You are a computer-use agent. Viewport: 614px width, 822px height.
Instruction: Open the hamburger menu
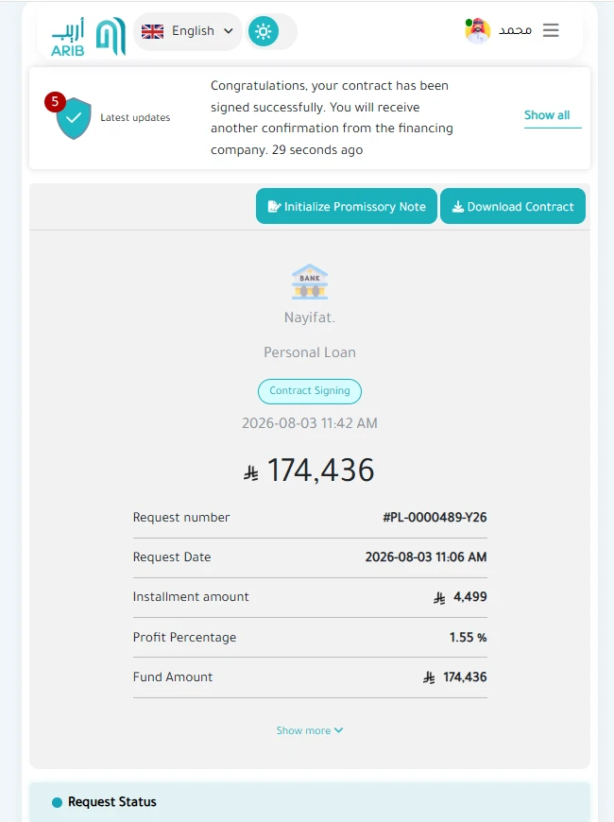(x=551, y=30)
